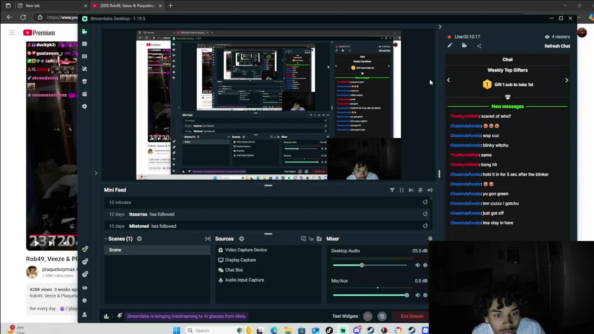This screenshot has width=594, height=334.
Task: Select the Scene item in Scenes list
Action: (157, 250)
